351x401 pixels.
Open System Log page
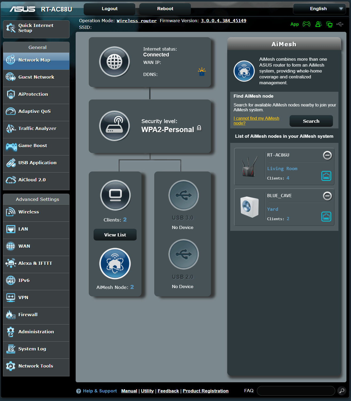point(36,350)
